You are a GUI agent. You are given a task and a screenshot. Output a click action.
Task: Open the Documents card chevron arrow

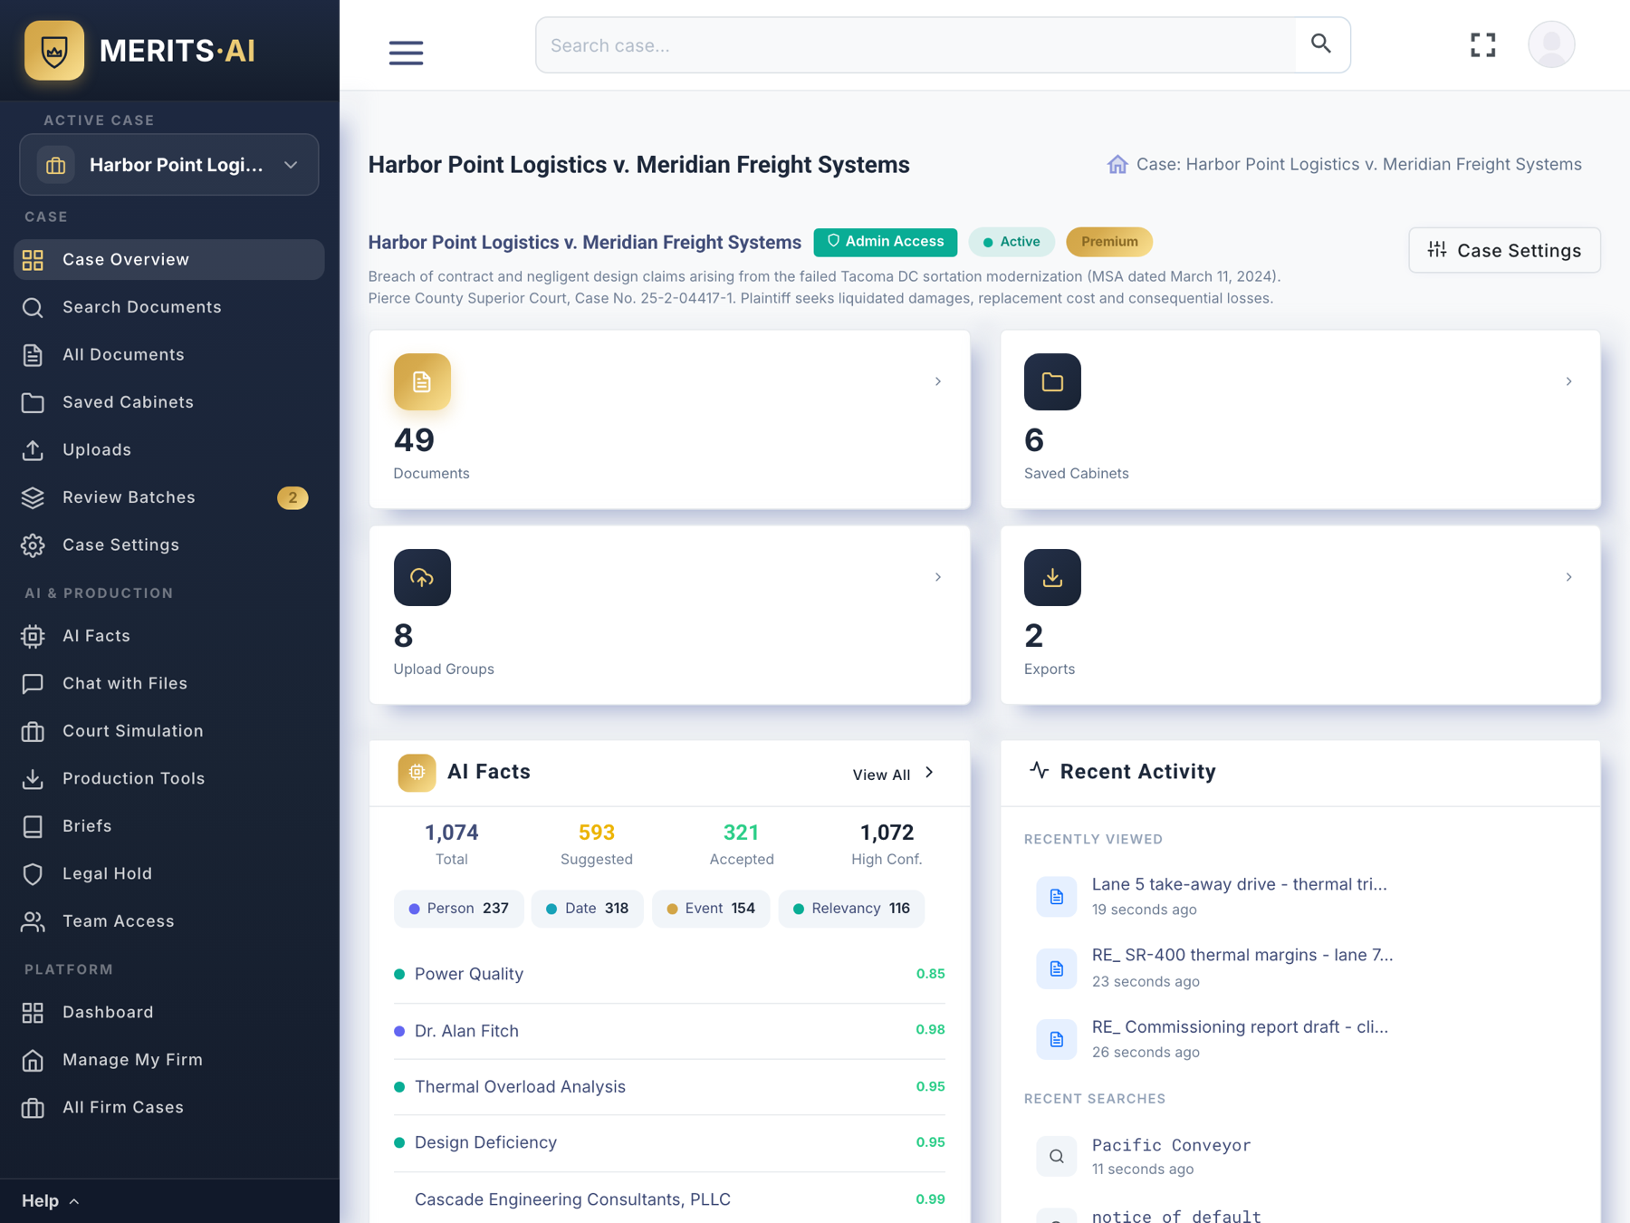click(938, 381)
